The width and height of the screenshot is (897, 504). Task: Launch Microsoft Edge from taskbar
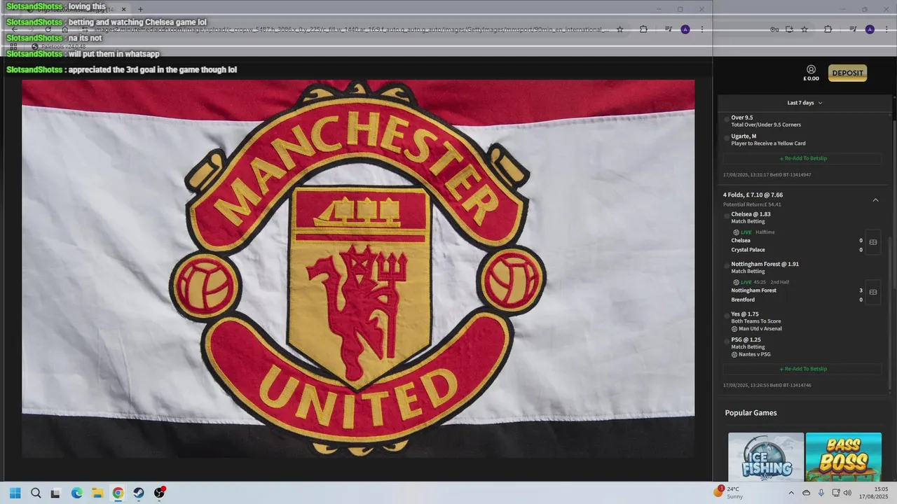(76, 493)
